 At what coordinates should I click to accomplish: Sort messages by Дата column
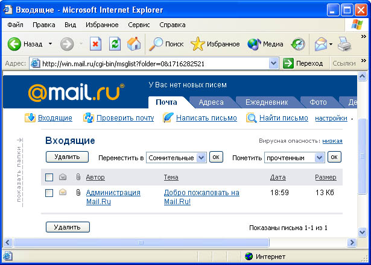click(277, 177)
